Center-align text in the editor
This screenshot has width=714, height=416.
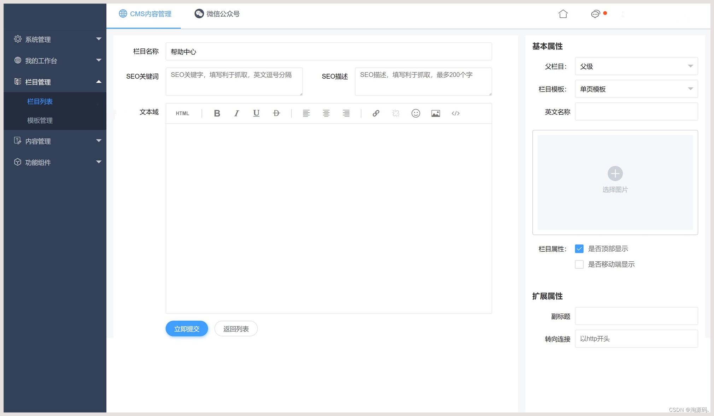point(326,113)
